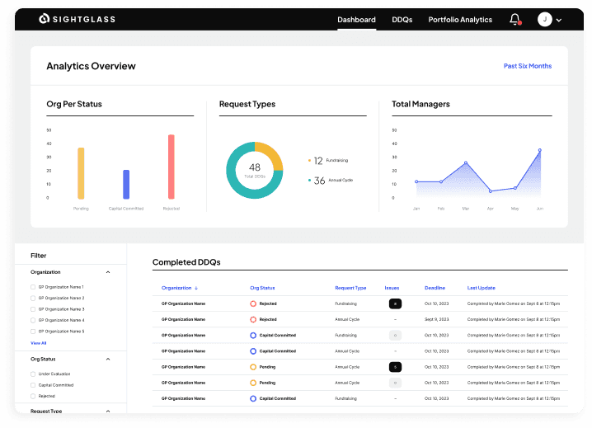592x428 pixels.
Task: Open the notifications bell
Action: (x=515, y=19)
